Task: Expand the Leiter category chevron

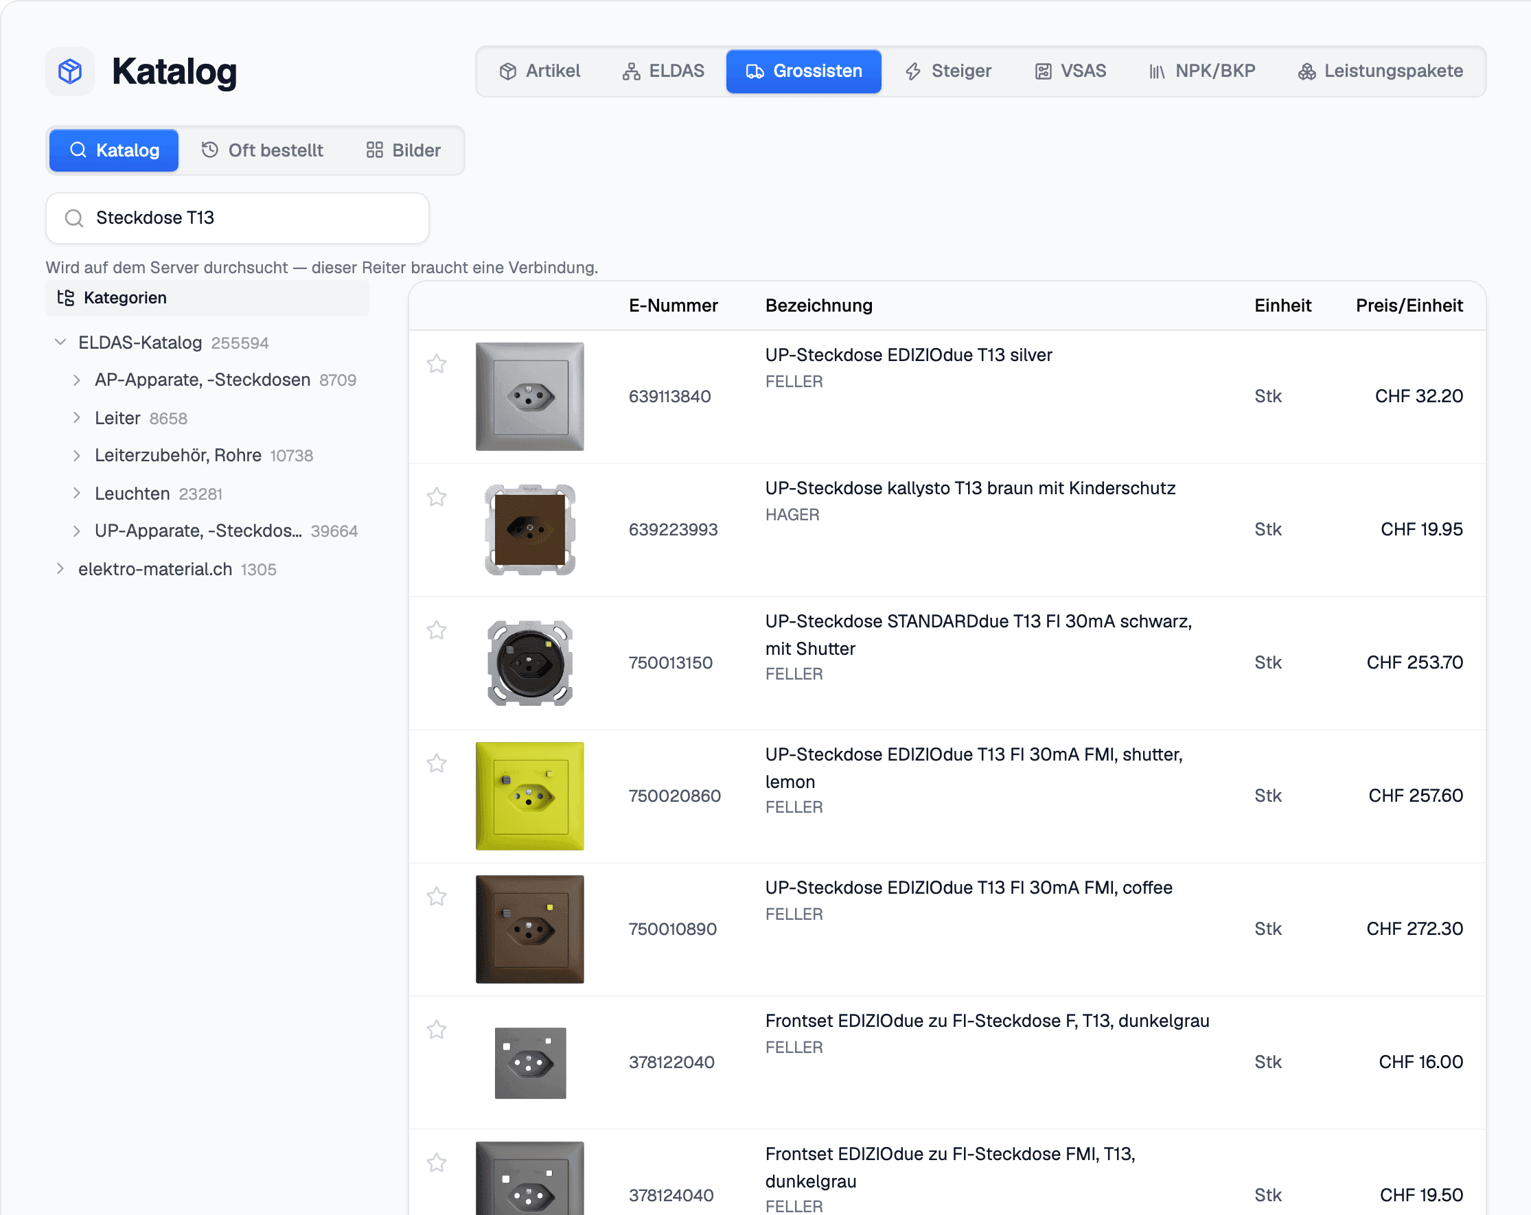Action: (77, 417)
